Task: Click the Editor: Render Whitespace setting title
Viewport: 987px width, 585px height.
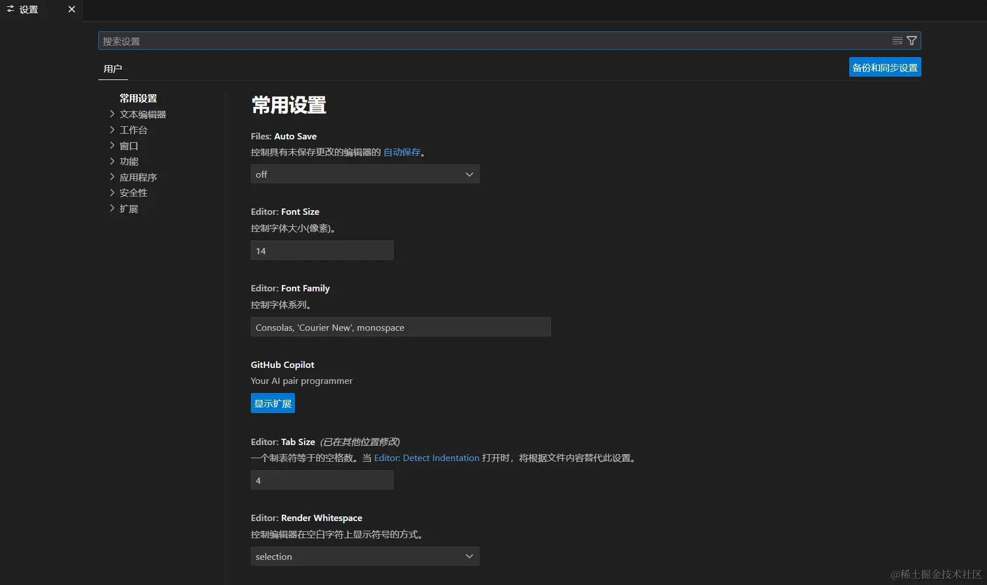Action: coord(306,518)
